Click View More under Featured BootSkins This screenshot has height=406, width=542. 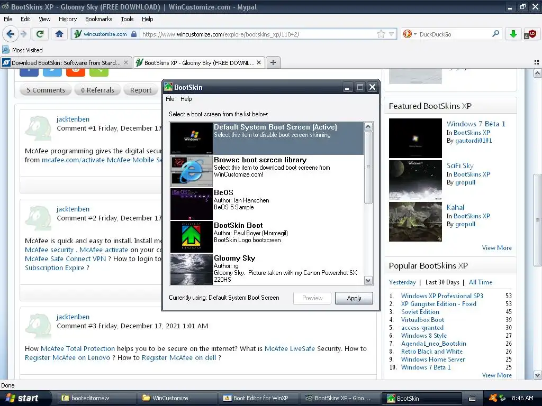pyautogui.click(x=496, y=248)
